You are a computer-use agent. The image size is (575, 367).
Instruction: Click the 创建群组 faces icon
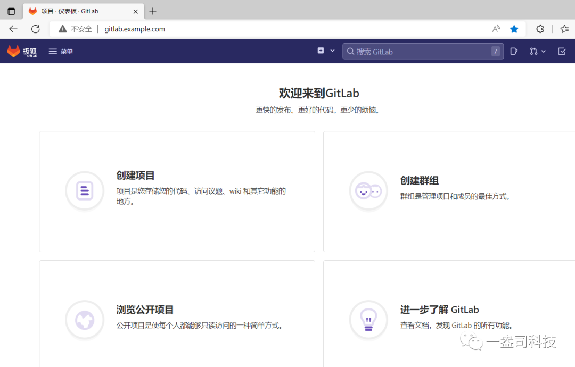pos(368,191)
